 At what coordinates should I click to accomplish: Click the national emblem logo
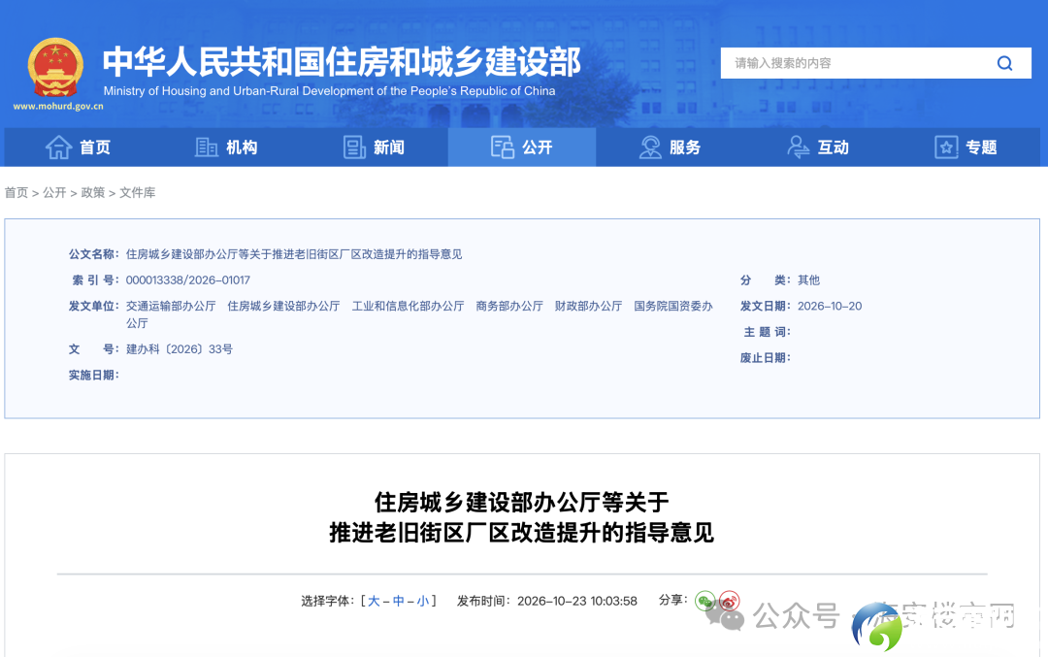pos(55,68)
